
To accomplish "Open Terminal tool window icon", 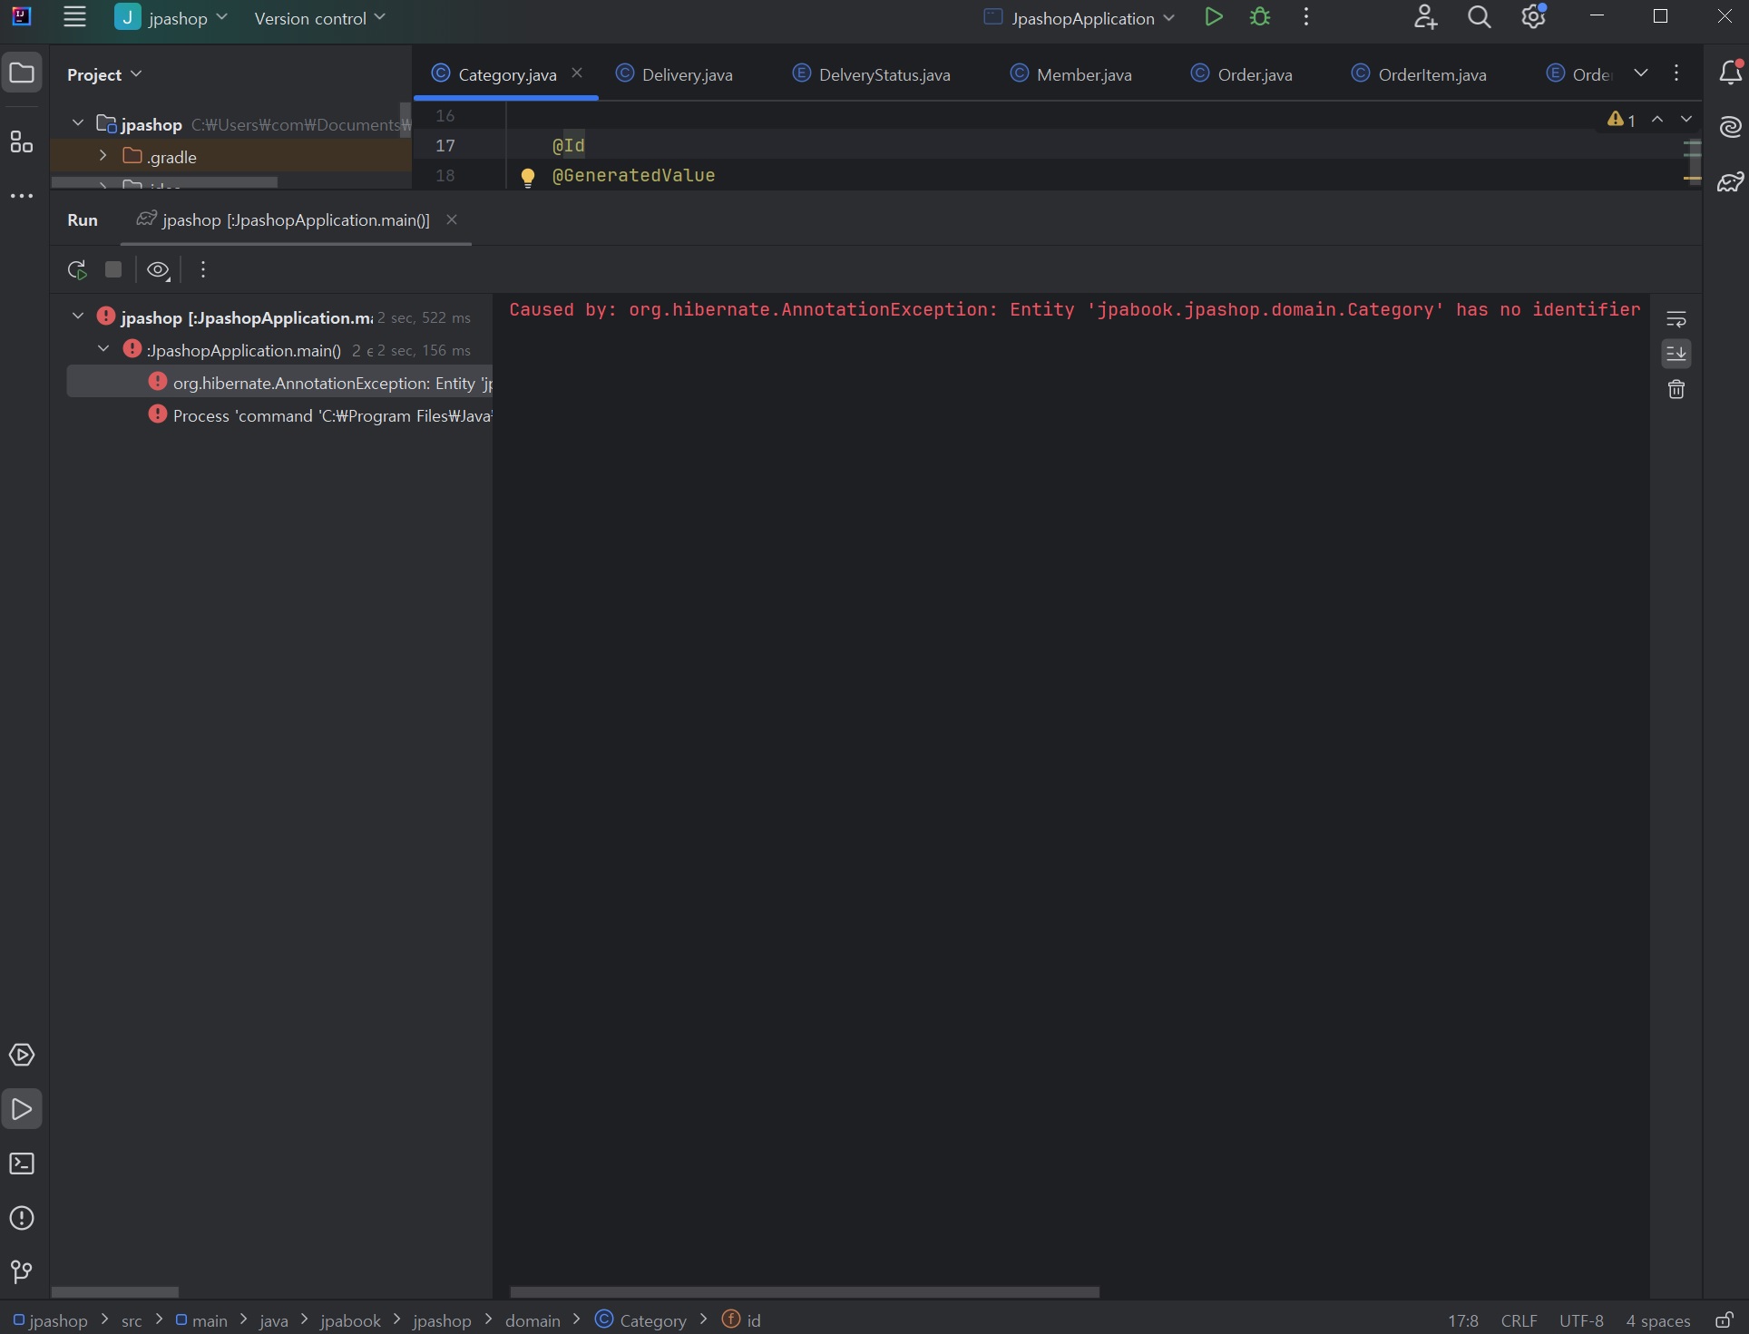I will (22, 1164).
